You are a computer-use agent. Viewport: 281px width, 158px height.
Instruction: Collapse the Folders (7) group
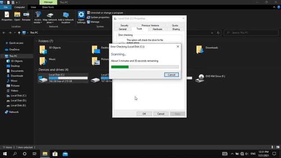[36, 41]
